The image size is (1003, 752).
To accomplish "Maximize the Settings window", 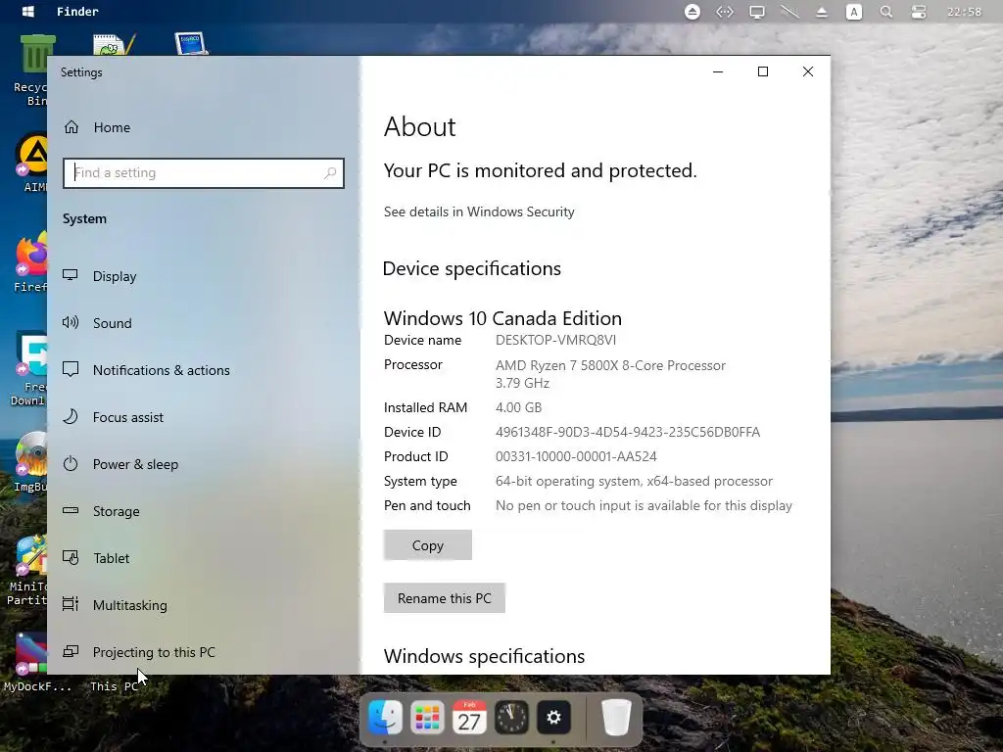I will (x=762, y=71).
